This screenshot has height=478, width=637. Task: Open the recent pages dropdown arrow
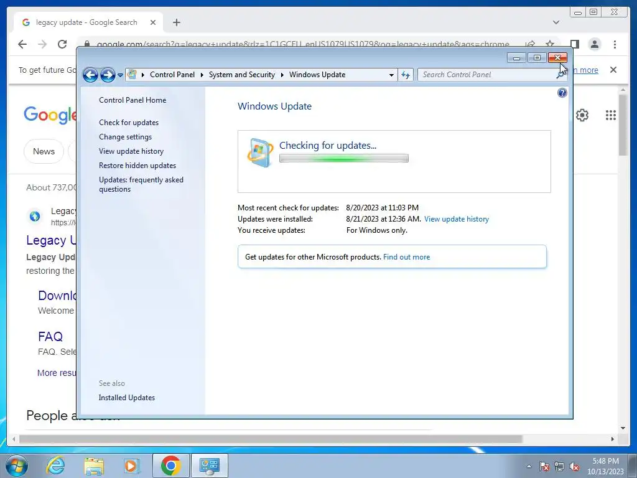pos(120,75)
